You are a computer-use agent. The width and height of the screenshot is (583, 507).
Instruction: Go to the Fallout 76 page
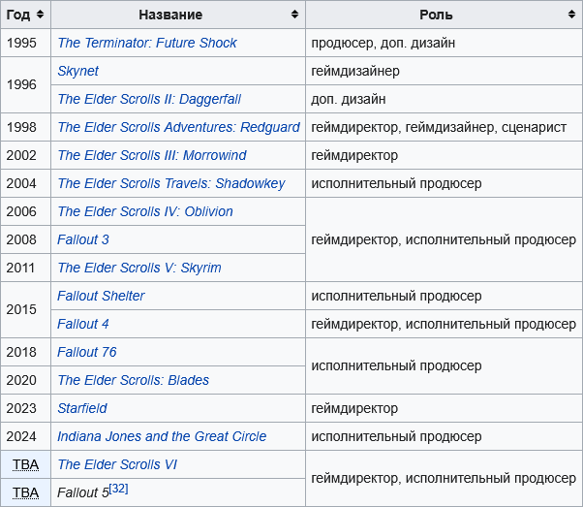point(87,352)
